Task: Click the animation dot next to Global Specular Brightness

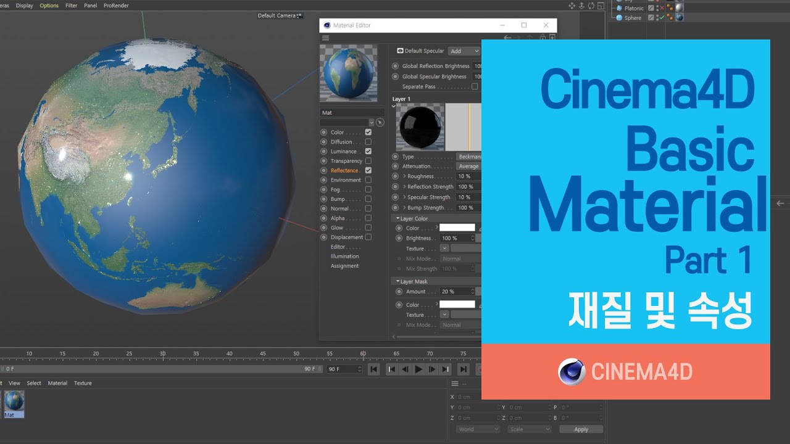Action: point(396,76)
